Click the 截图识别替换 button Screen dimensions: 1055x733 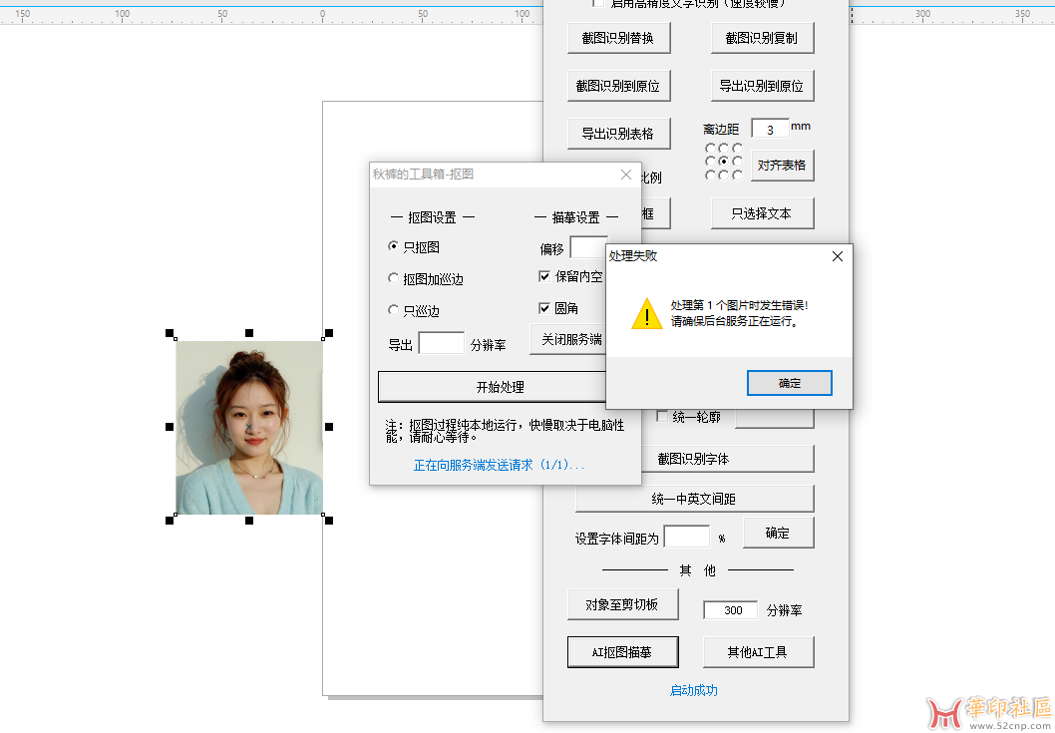(625, 38)
